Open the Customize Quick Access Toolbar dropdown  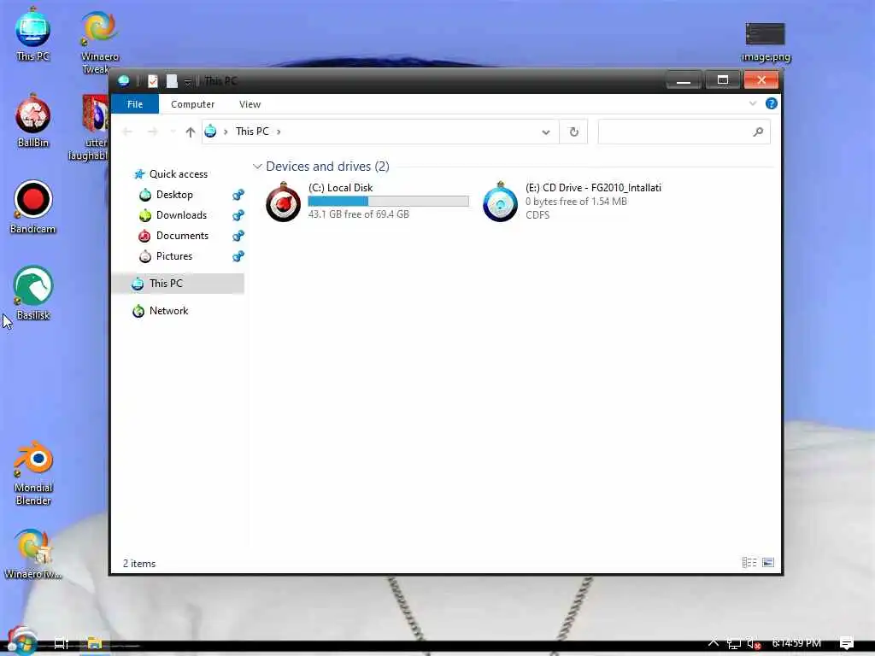(x=188, y=82)
